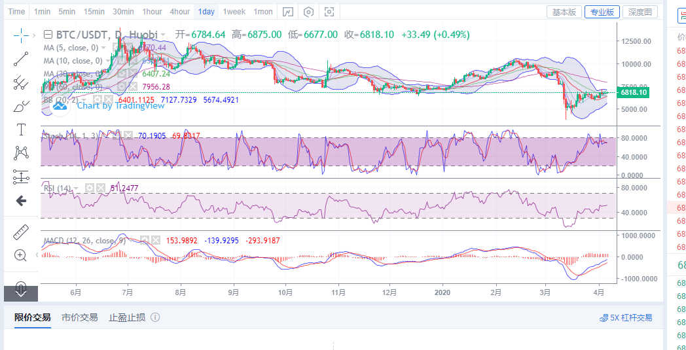Screen dimensions: 686x350
Task: Select Time interval tab
Action: pos(16,12)
